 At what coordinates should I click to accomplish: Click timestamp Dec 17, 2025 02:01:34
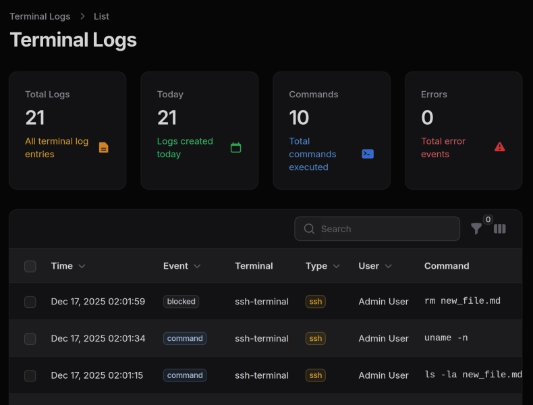coord(98,339)
